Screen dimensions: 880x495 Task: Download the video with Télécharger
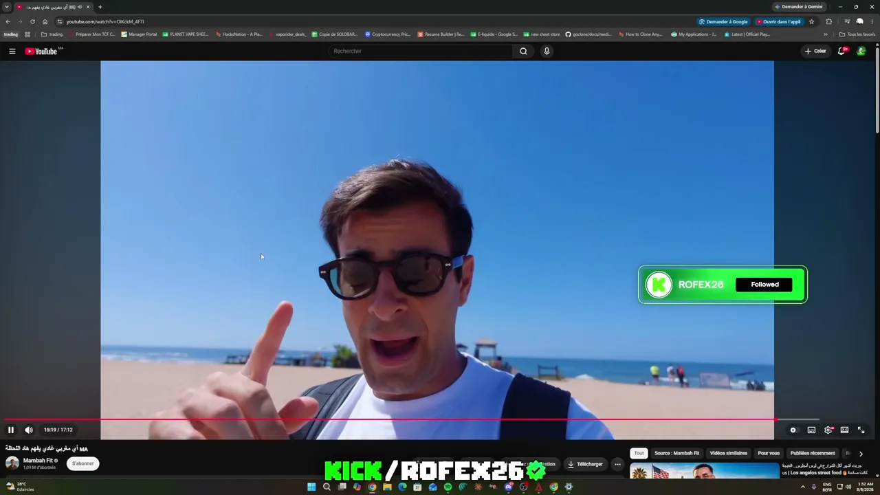[585, 464]
